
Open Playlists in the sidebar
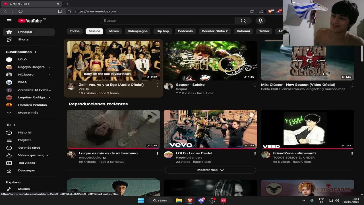(29, 140)
